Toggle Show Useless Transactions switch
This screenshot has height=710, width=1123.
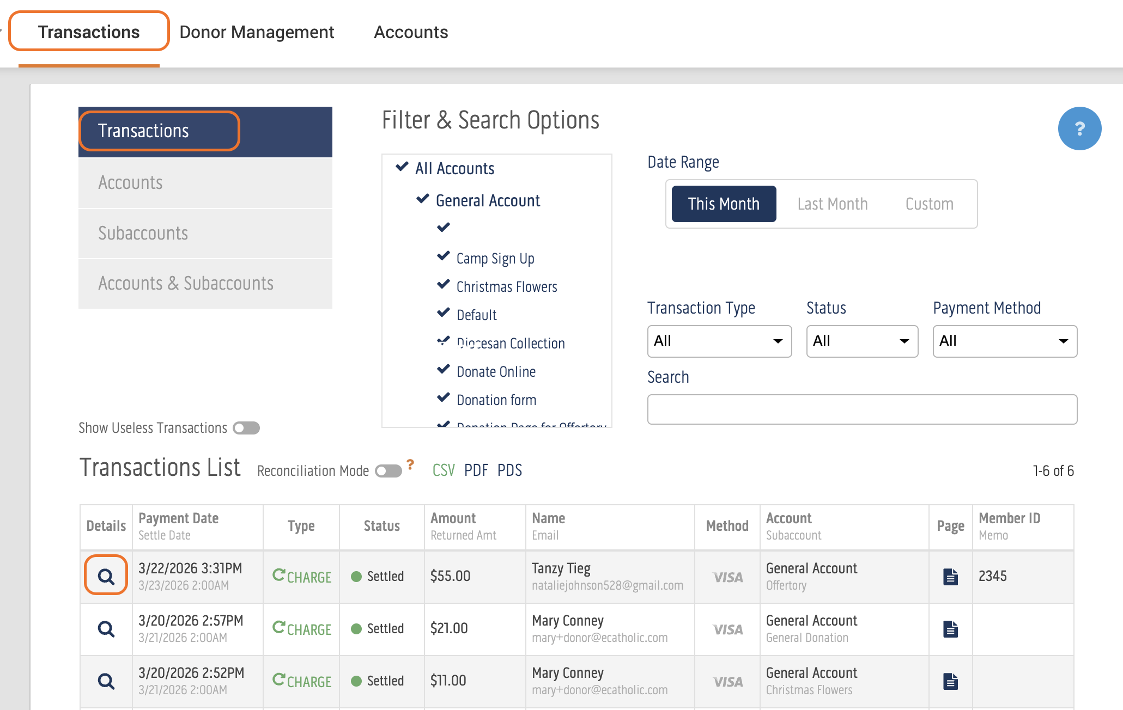click(246, 428)
